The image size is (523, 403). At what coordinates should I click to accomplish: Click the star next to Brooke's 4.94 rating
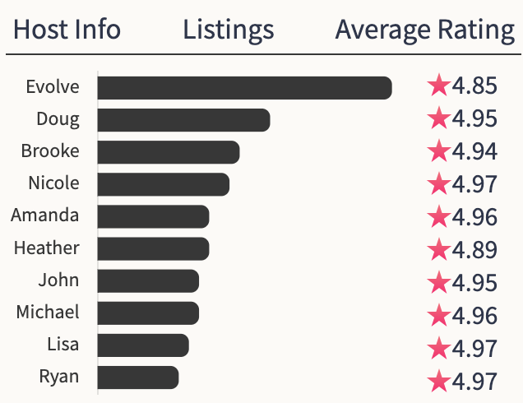(439, 151)
